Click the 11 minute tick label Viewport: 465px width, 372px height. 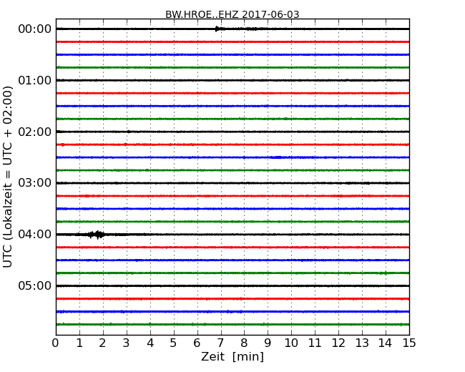click(315, 343)
